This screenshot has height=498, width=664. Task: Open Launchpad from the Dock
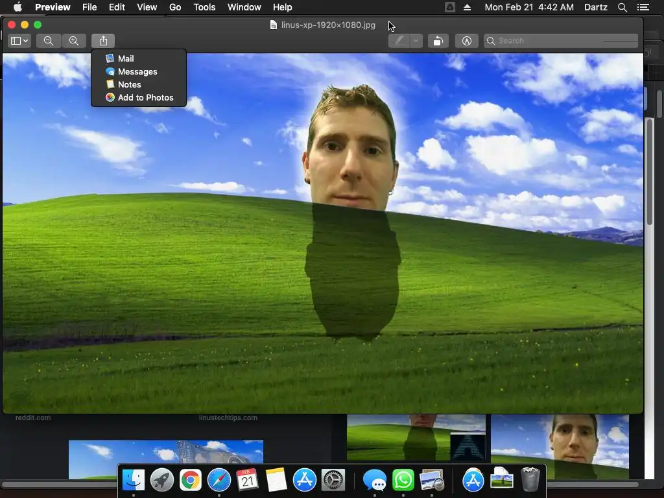coord(161,480)
